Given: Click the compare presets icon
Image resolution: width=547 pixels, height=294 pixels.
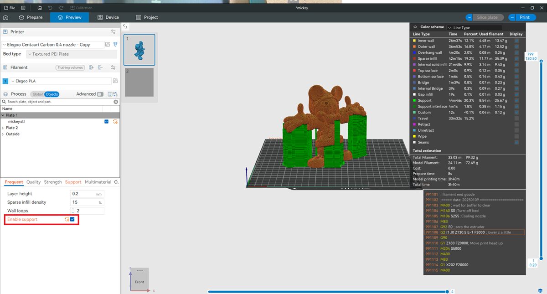Looking at the screenshot, I should [x=115, y=94].
